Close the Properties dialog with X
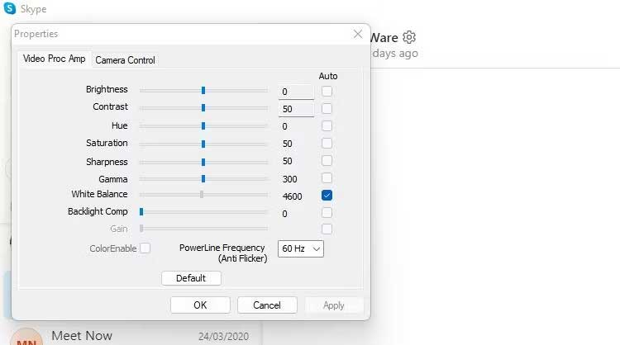 pyautogui.click(x=358, y=34)
